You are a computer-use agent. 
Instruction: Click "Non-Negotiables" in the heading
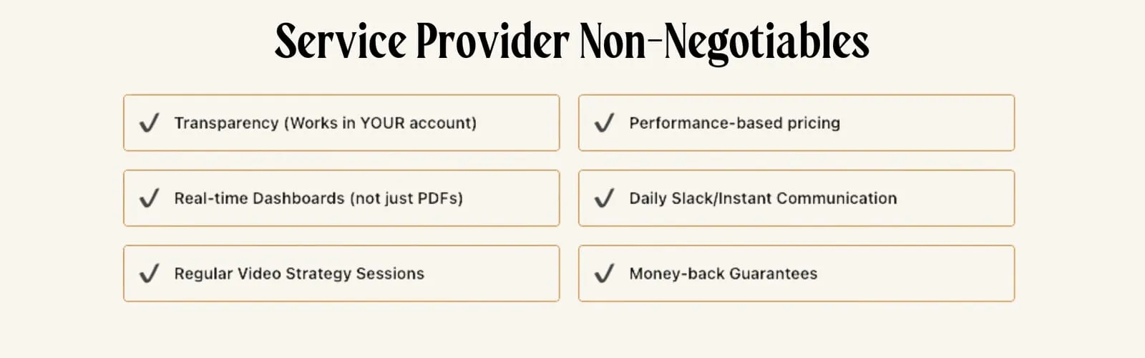724,41
